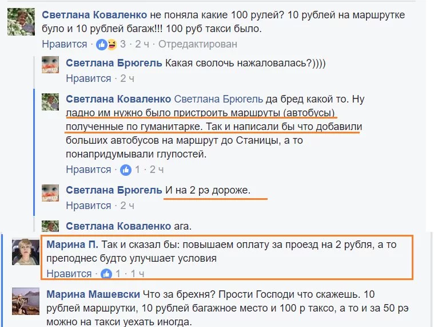
Task: Open the Марина П. profile name link
Action: pyautogui.click(x=72, y=245)
